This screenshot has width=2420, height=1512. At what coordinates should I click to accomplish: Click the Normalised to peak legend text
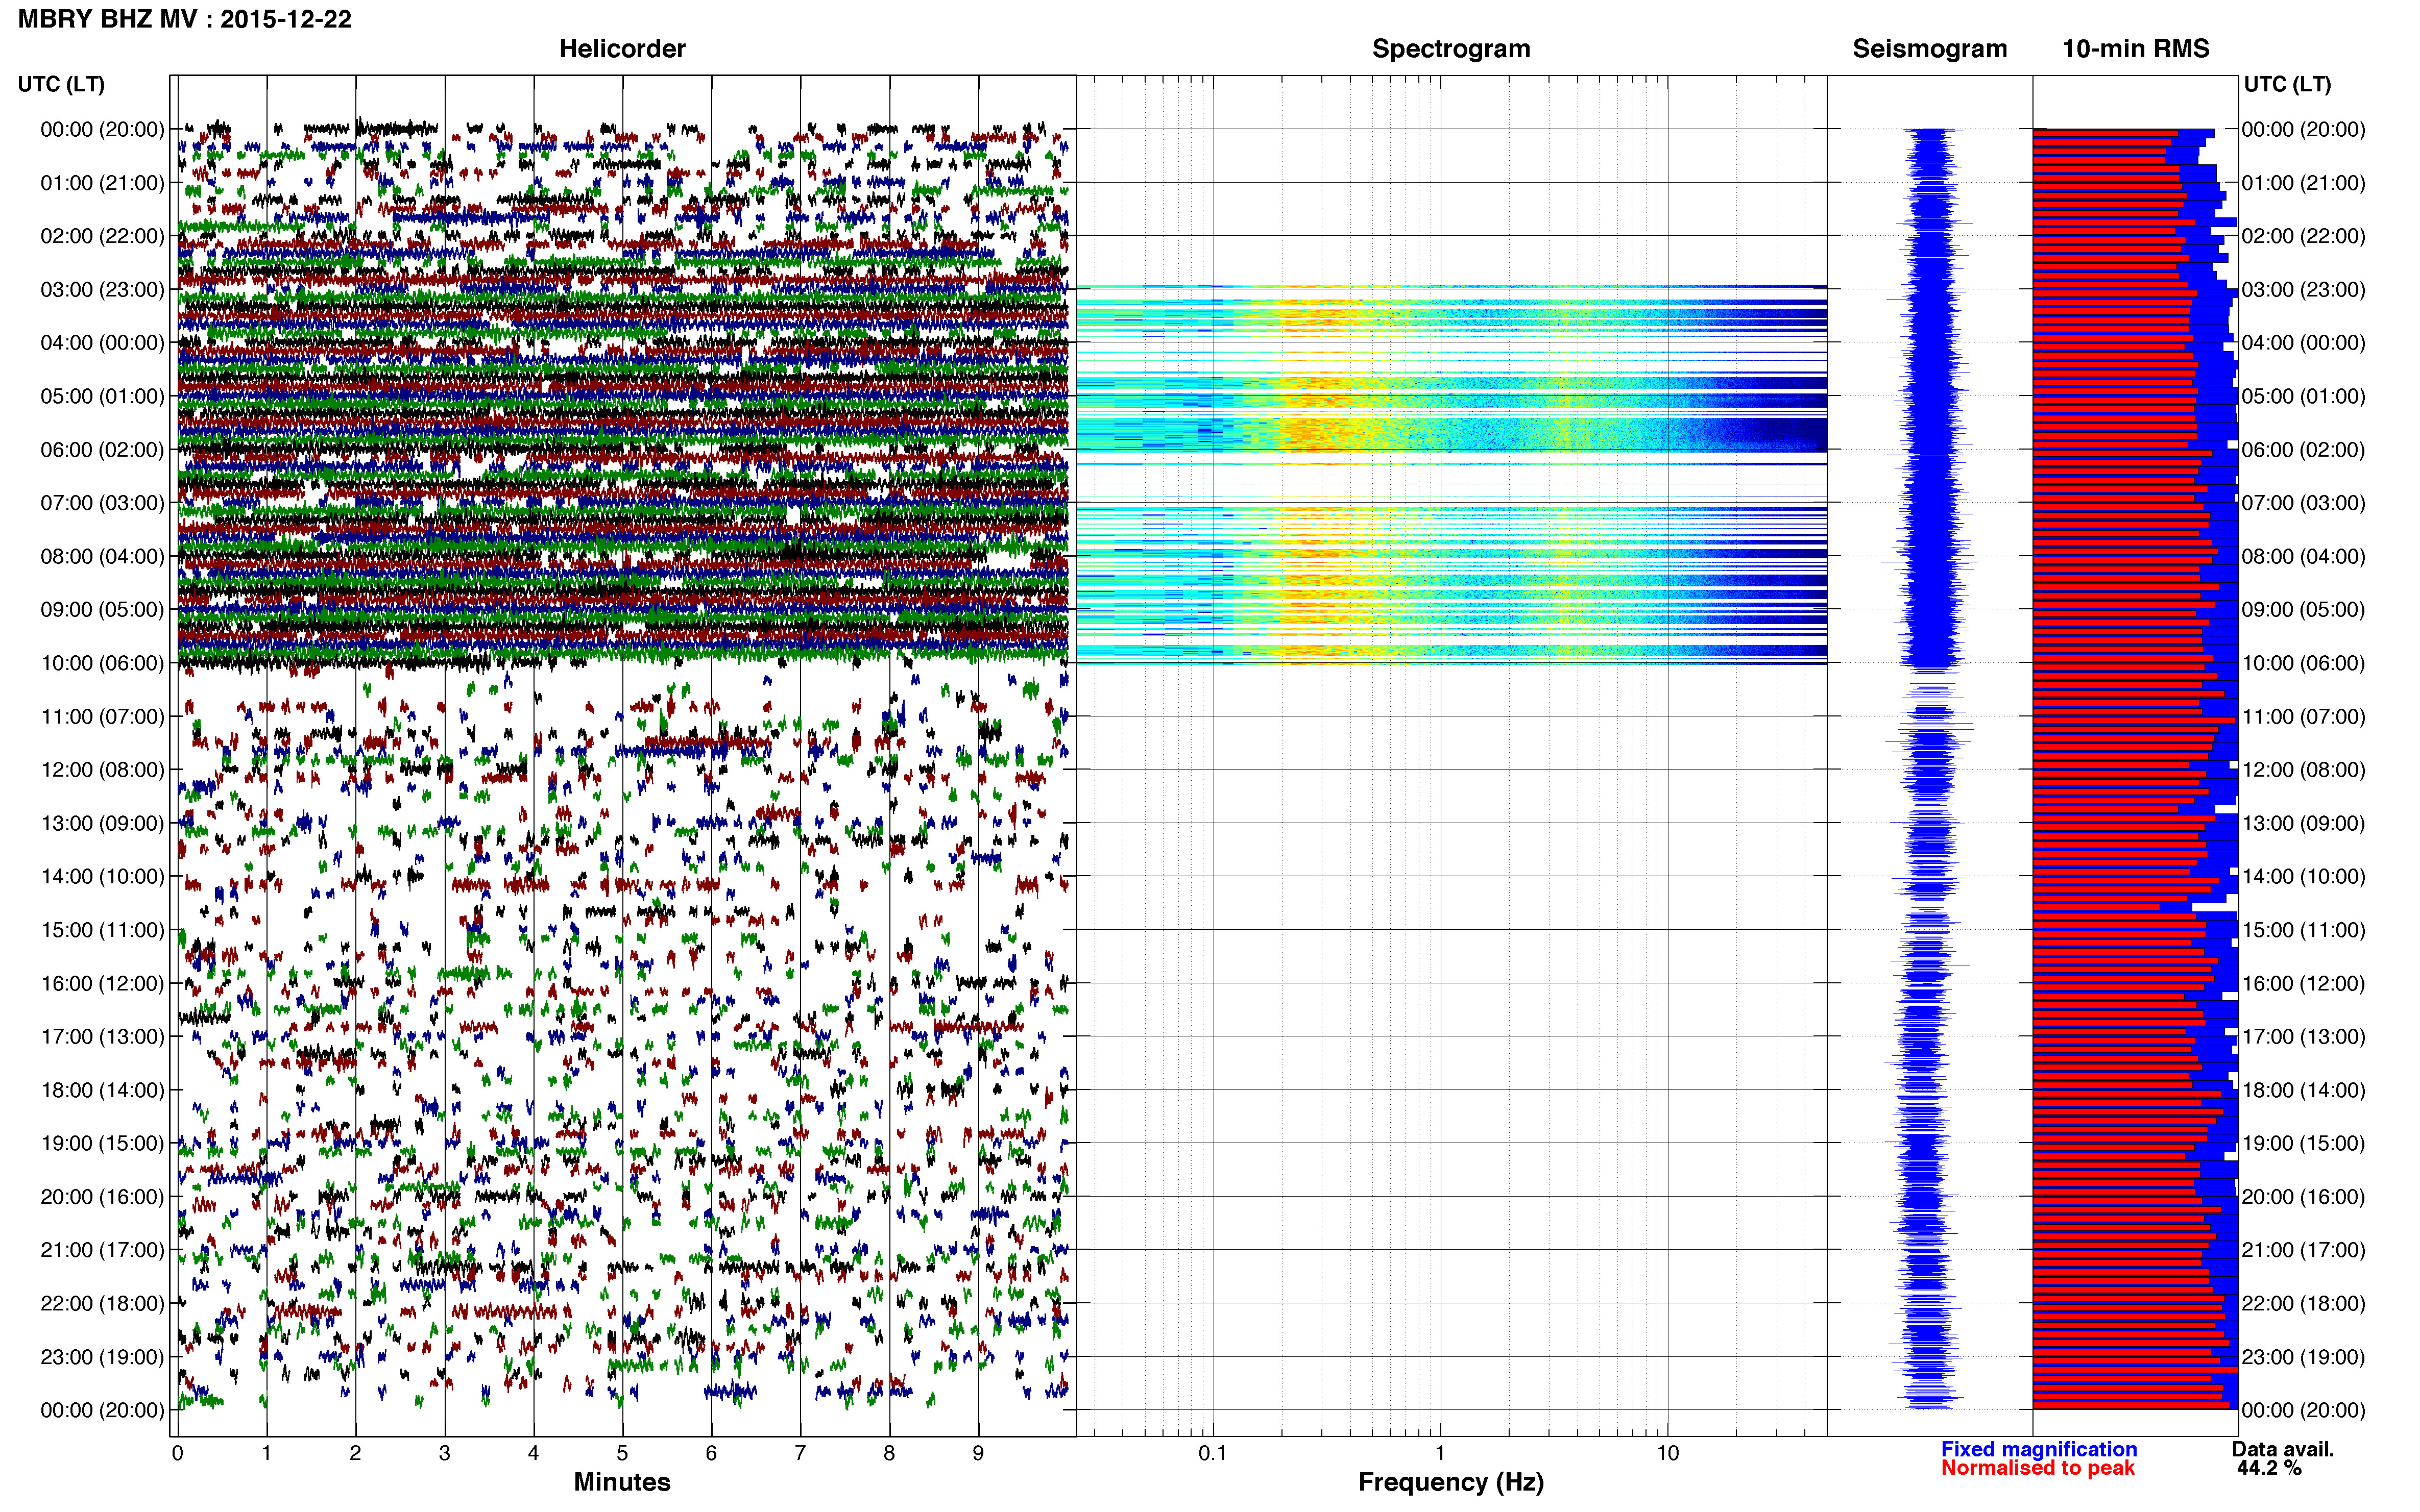click(2038, 1468)
